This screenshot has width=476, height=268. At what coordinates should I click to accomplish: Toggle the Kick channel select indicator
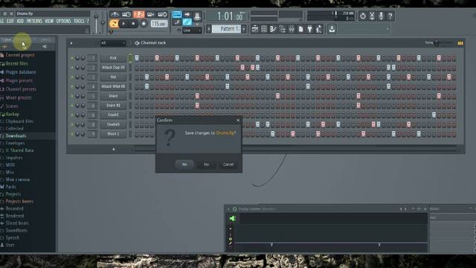pos(131,58)
